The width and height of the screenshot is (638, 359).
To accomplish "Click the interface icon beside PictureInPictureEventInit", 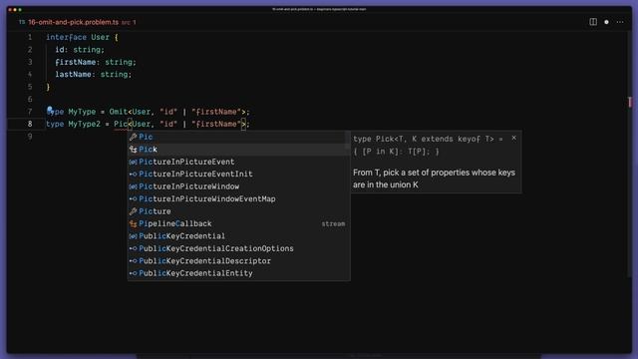I will (x=133, y=175).
